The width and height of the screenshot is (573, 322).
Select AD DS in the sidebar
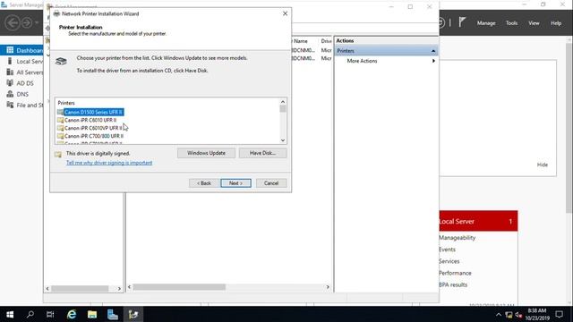21,83
